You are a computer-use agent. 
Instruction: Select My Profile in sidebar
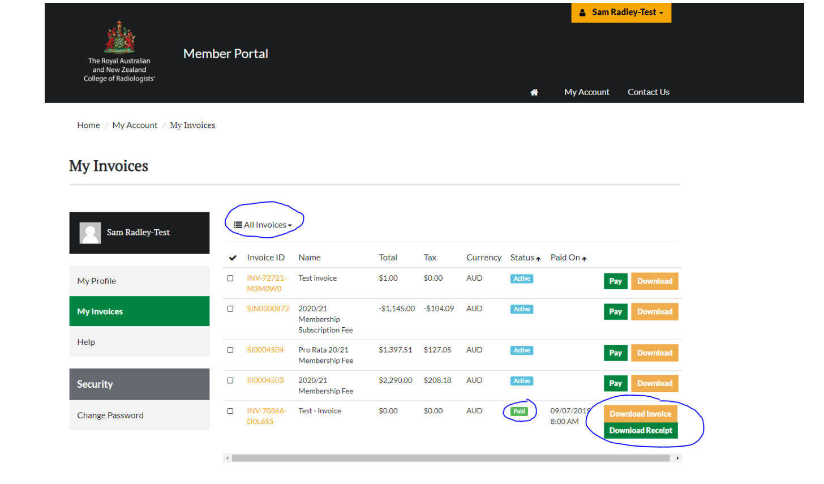139,281
